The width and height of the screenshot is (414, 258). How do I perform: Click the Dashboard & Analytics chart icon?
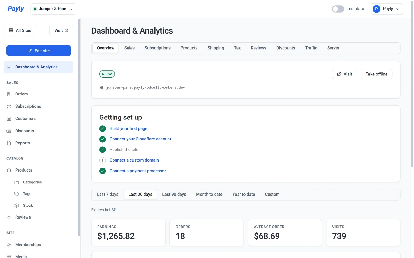(9, 67)
